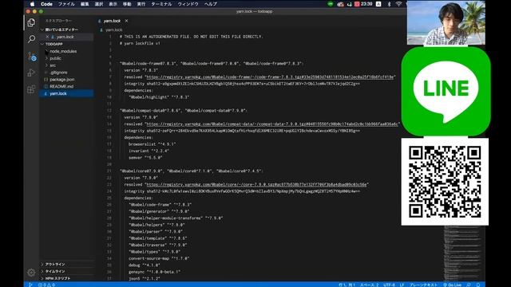The width and height of the screenshot is (511, 287).
Task: Click the Bluetooth icon in menu bar
Action: tap(389, 4)
